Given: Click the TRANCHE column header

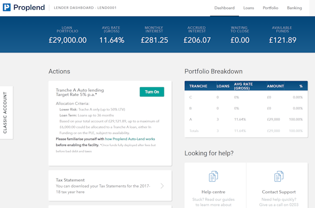Looking at the screenshot, I should 198,86.
